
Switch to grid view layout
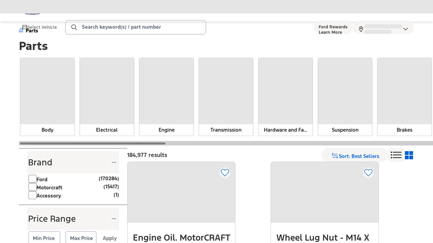point(409,156)
